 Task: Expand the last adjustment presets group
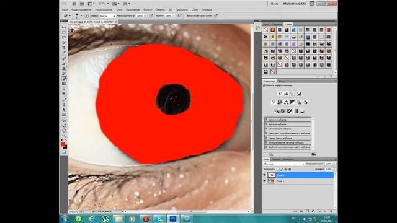(266, 147)
